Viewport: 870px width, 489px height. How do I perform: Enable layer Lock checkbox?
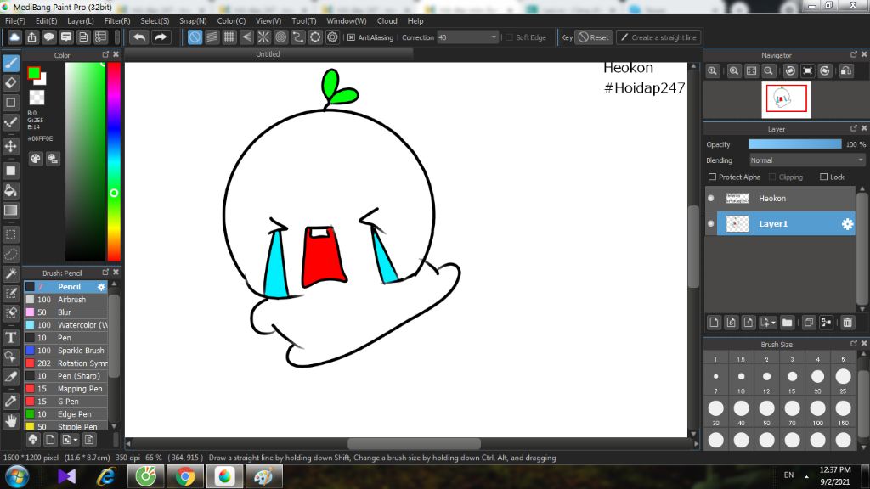[823, 177]
